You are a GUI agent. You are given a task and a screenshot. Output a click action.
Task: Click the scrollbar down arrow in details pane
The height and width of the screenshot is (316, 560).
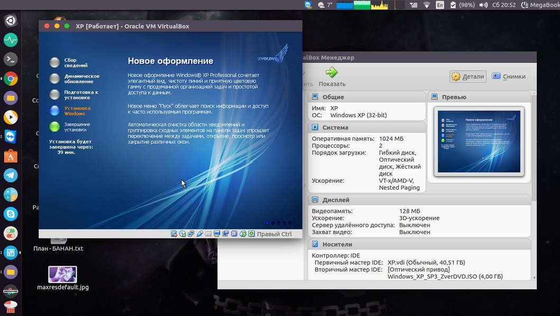(x=534, y=277)
